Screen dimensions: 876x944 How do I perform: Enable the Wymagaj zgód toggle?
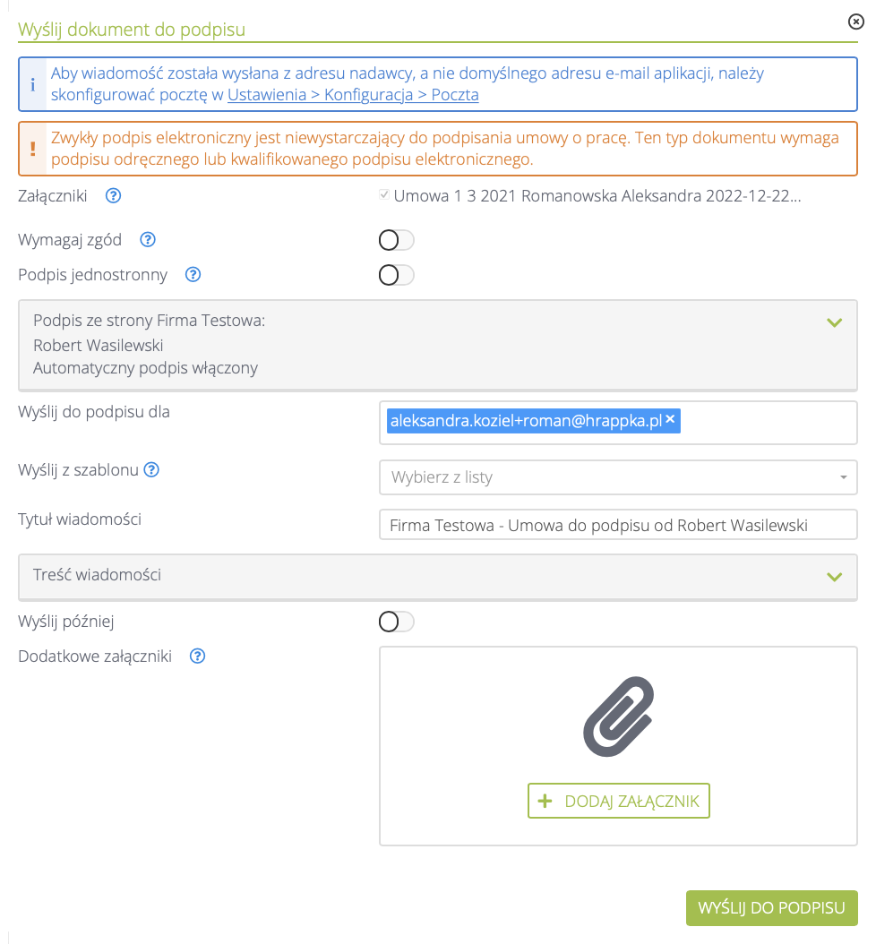(396, 240)
